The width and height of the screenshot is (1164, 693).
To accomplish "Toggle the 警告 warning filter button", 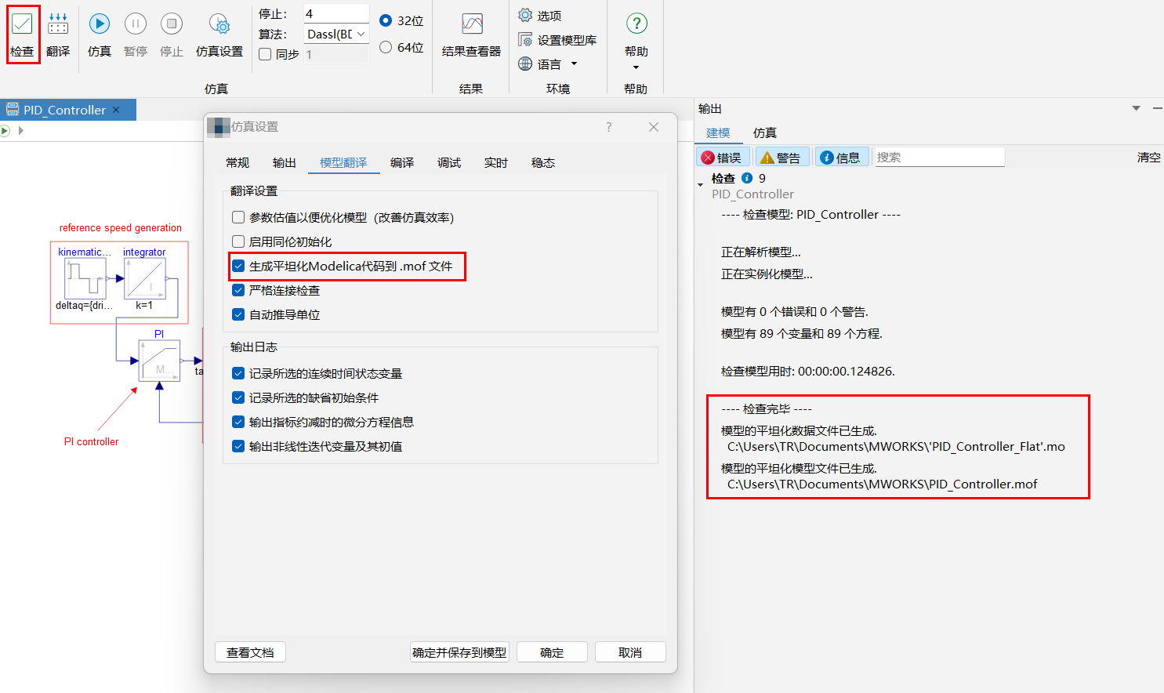I will (x=781, y=158).
